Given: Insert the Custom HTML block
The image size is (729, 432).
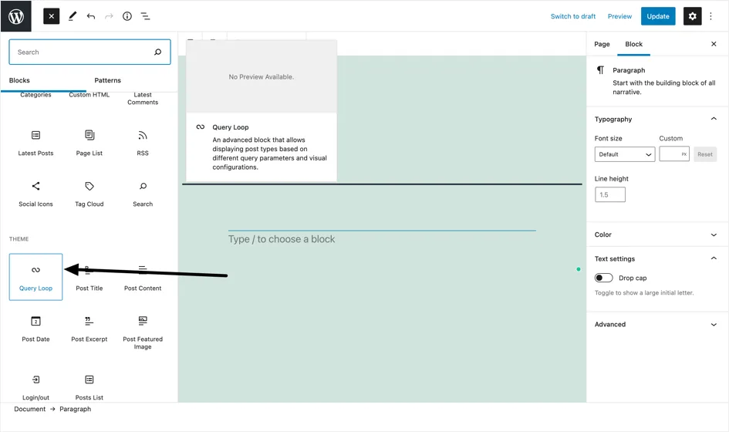Looking at the screenshot, I should pyautogui.click(x=89, y=94).
